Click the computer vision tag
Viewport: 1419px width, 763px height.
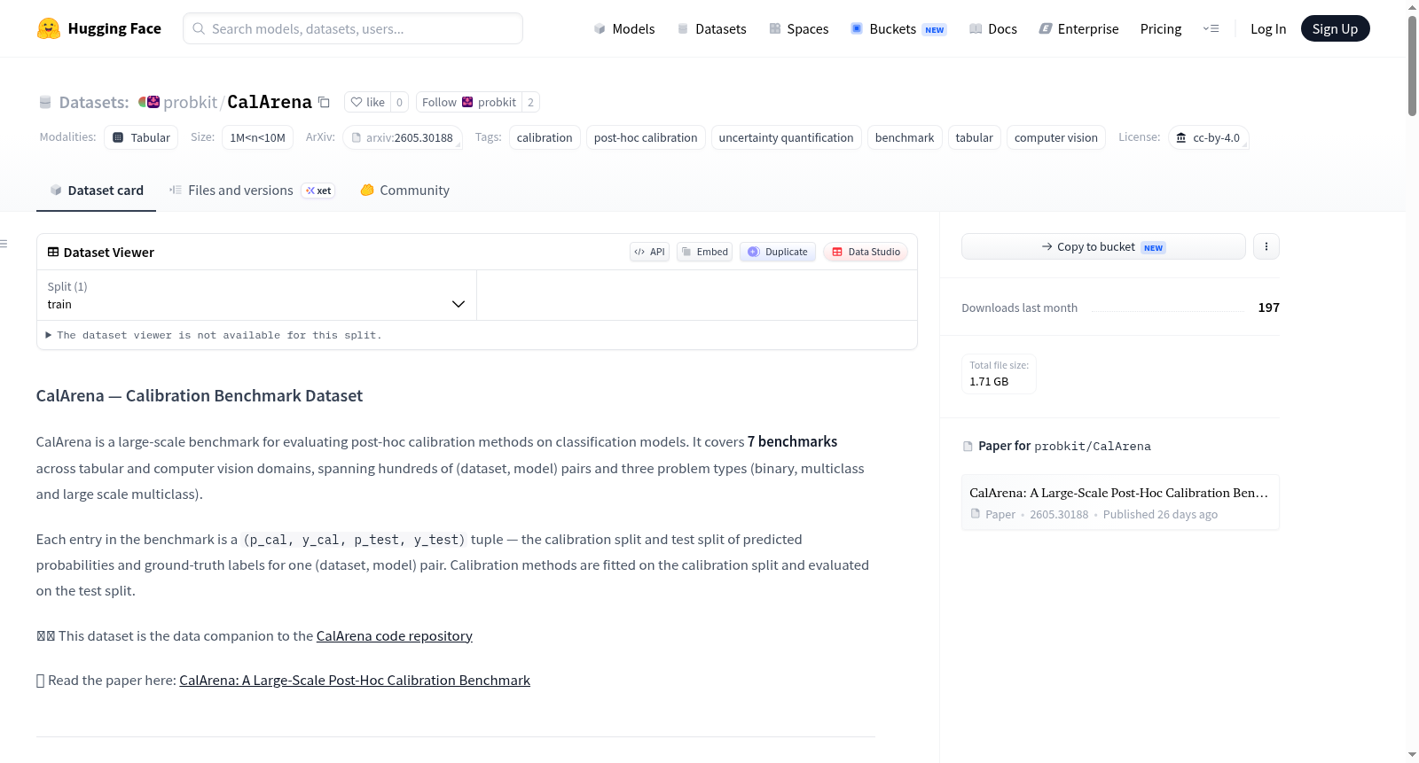coord(1055,137)
